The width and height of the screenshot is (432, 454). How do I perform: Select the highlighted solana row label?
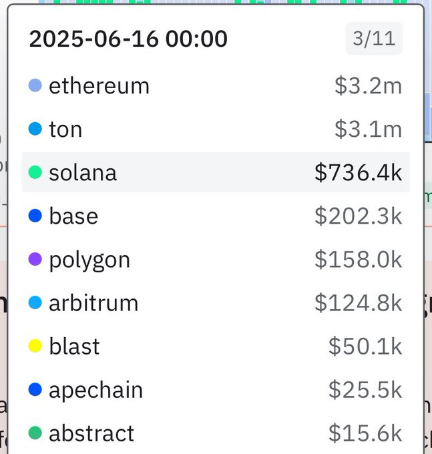point(83,173)
